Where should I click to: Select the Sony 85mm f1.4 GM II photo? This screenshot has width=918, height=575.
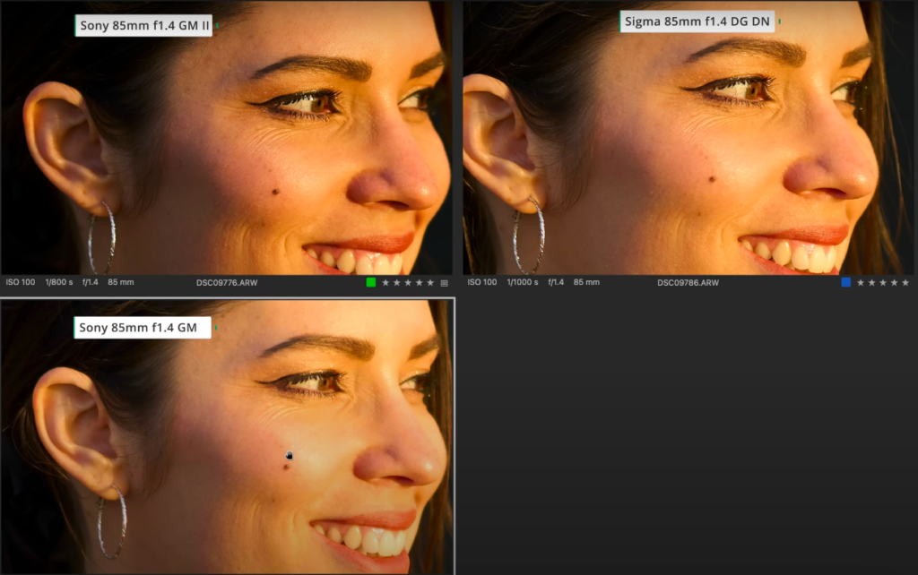pyautogui.click(x=226, y=137)
